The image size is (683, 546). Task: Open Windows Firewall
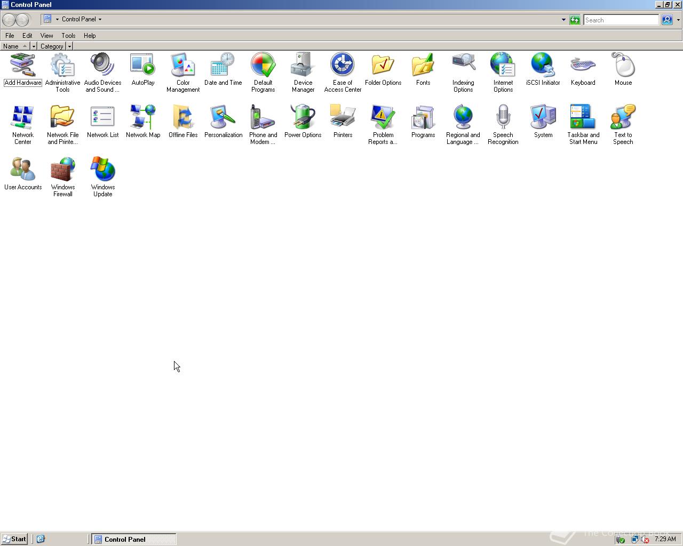coord(62,177)
